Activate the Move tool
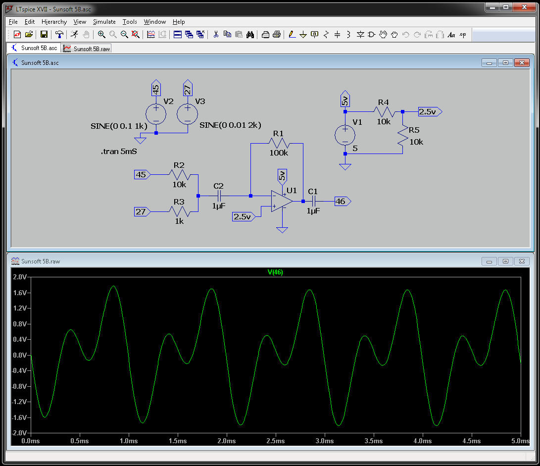540x466 pixels. pyautogui.click(x=384, y=35)
